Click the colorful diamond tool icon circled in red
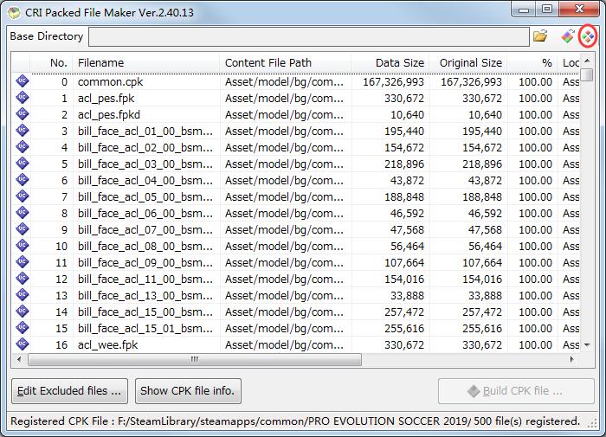Screen dimensions: 606x437 tap(588, 36)
